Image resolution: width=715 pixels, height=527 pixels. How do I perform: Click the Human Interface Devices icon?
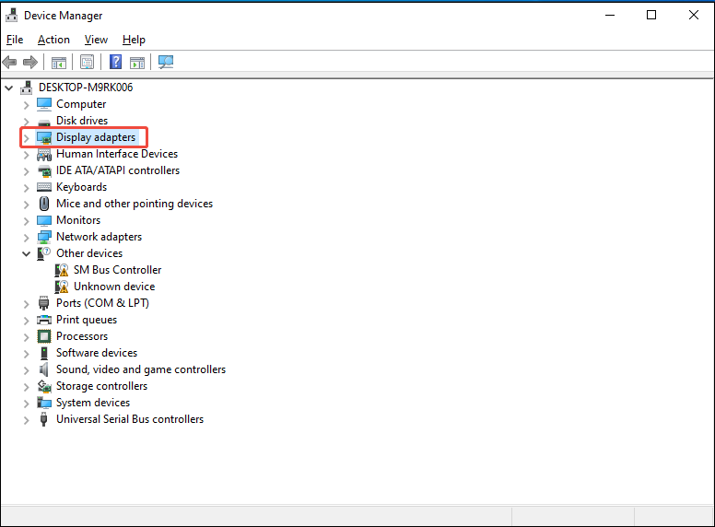coord(44,154)
